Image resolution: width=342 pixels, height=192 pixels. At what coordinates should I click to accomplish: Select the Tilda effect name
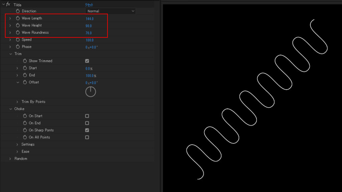coord(17,5)
